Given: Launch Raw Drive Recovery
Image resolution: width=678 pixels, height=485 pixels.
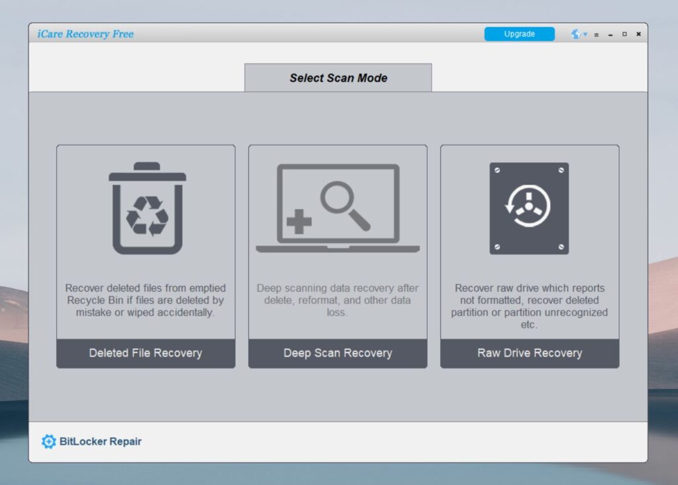Looking at the screenshot, I should (x=529, y=353).
